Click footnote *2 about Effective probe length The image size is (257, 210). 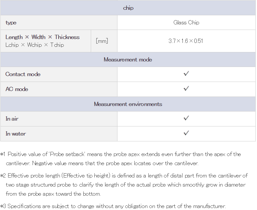124,185
